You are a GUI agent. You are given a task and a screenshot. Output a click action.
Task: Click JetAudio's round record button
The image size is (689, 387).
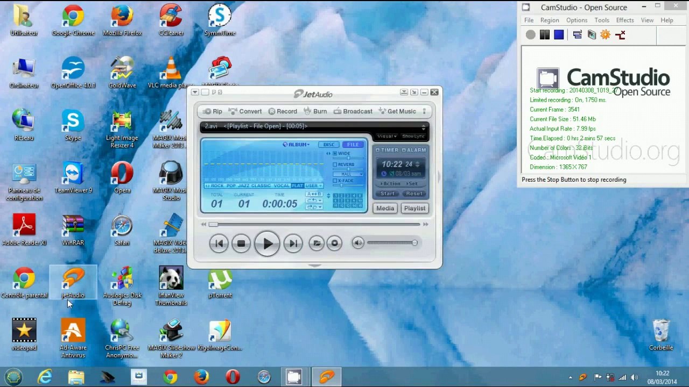point(334,243)
